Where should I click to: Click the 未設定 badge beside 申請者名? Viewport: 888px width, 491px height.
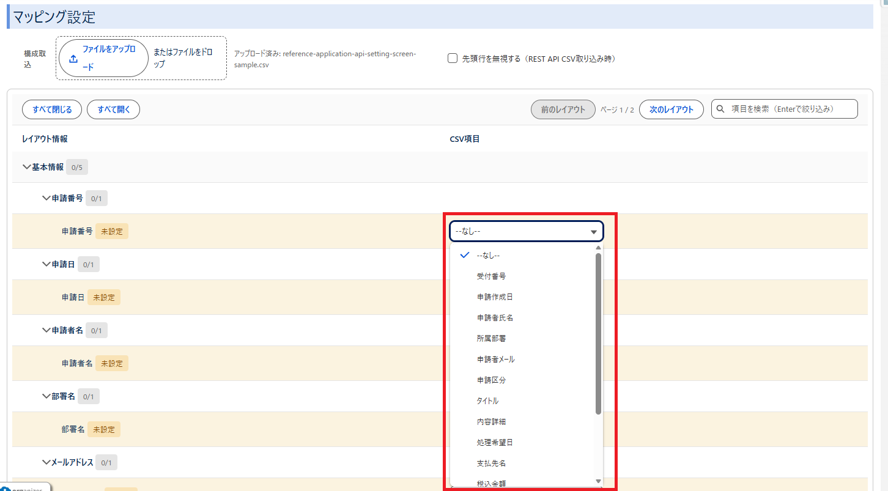[112, 364]
